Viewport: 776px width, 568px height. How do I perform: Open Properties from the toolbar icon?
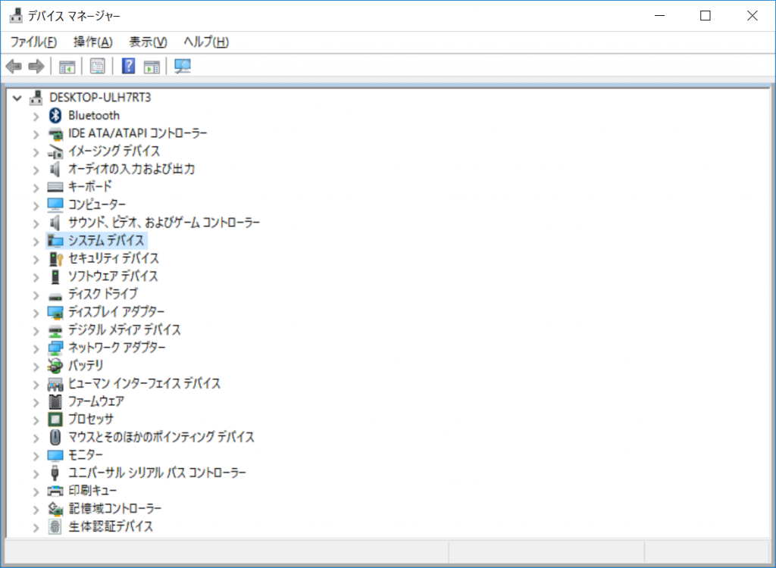(98, 66)
